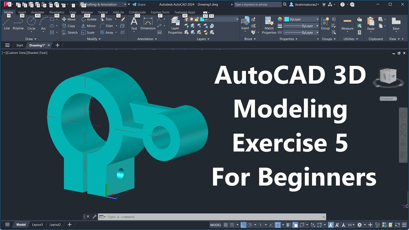Image resolution: width=409 pixels, height=230 pixels.
Task: Open Layer Properties manager
Action: click(x=175, y=26)
